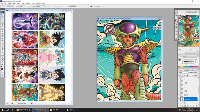Open the Style dropdown in options bar
Viewport: 200px width, 112px height.
[x=41, y=6]
